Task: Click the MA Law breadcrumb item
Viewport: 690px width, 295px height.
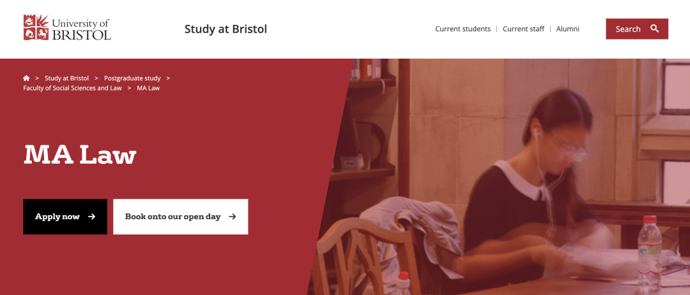Action: pyautogui.click(x=148, y=88)
